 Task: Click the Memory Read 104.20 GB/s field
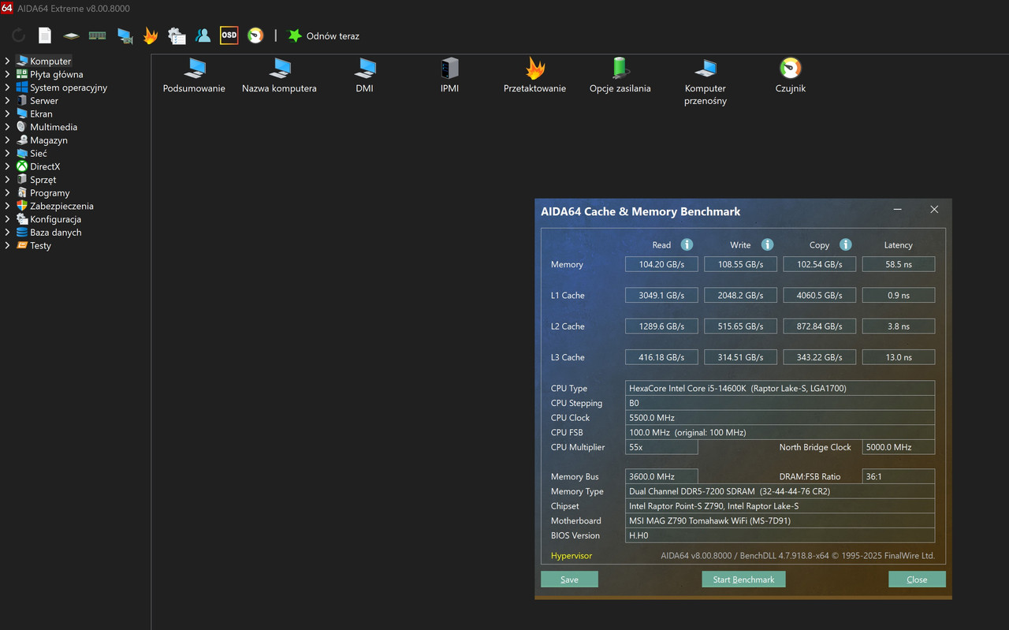tap(661, 264)
